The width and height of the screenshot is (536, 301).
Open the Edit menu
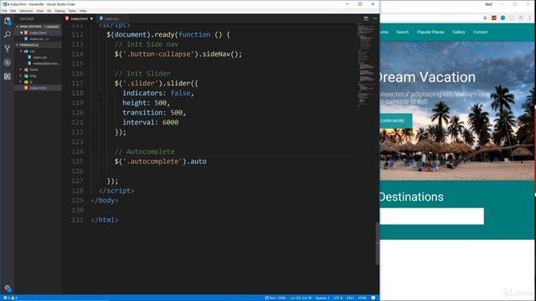tap(13, 11)
